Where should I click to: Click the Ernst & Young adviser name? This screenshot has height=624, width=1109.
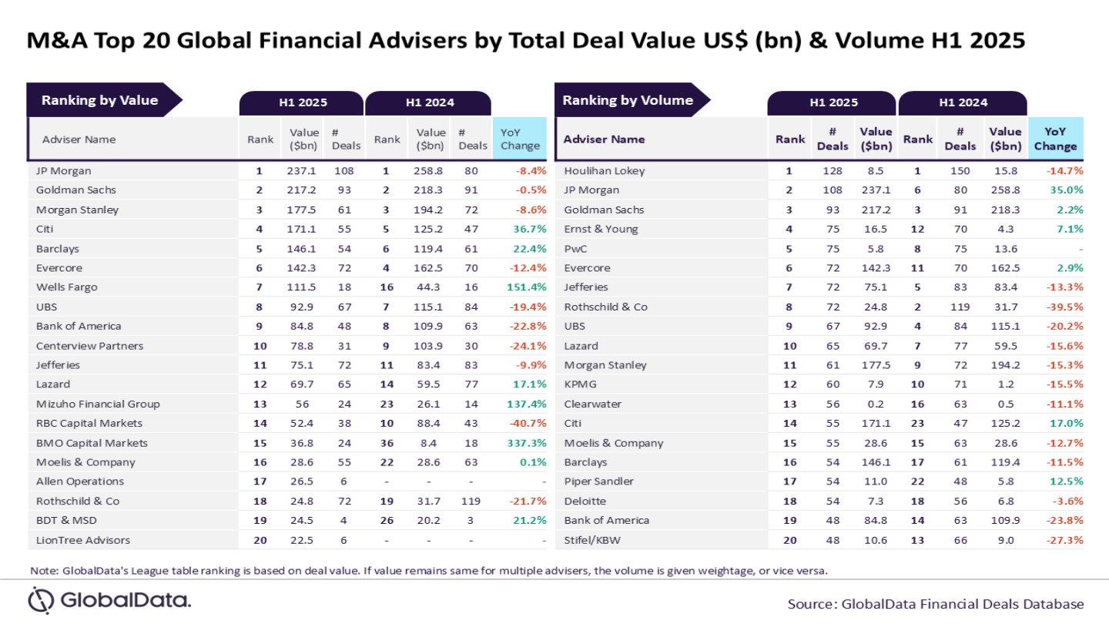point(601,229)
